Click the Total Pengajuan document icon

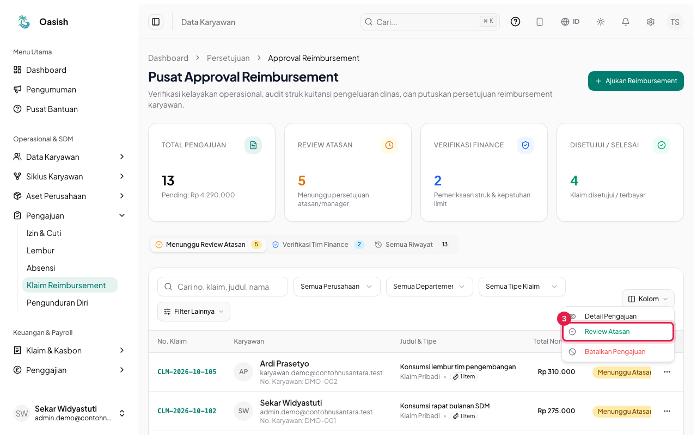[253, 145]
